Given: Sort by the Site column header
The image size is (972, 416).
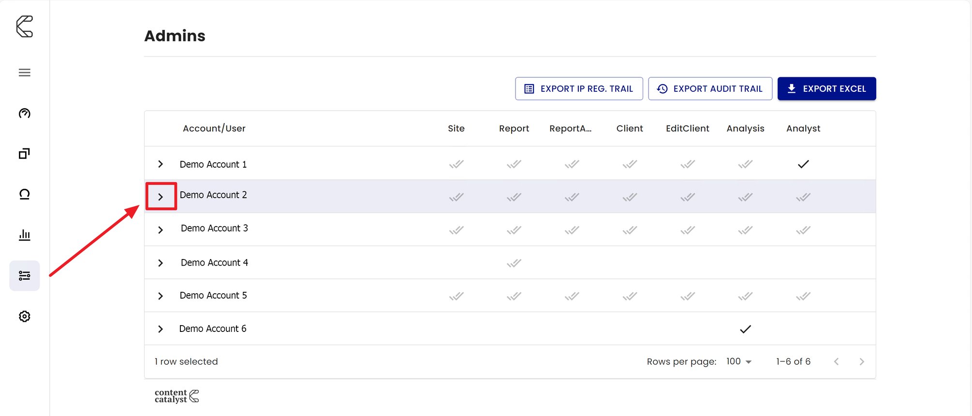Looking at the screenshot, I should (x=456, y=129).
